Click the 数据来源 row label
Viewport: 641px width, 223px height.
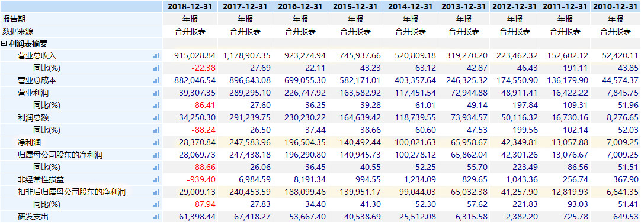17,31
